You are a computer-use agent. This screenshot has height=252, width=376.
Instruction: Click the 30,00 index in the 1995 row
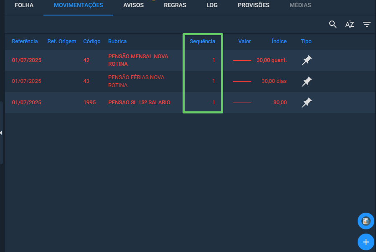[x=280, y=103]
